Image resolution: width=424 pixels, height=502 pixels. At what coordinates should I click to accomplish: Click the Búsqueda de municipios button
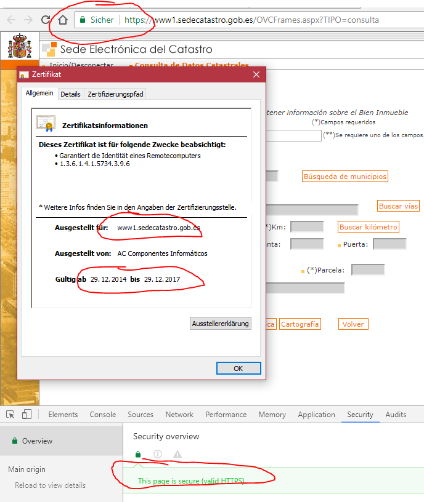(344, 177)
